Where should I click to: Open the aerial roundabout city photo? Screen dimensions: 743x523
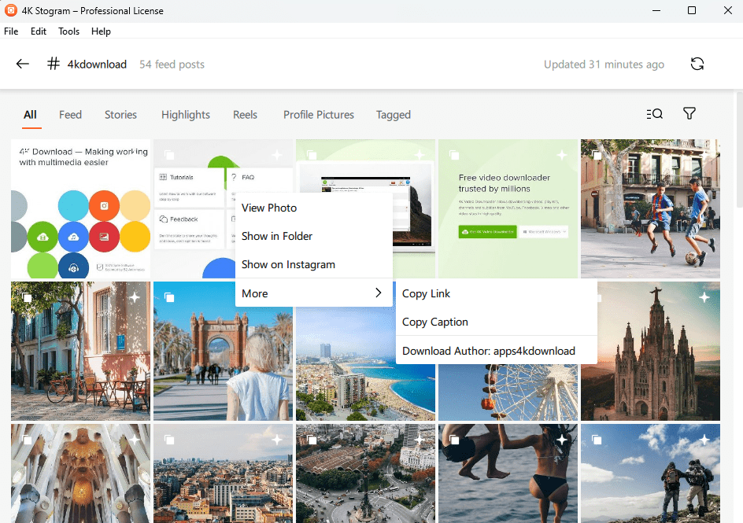[365, 473]
